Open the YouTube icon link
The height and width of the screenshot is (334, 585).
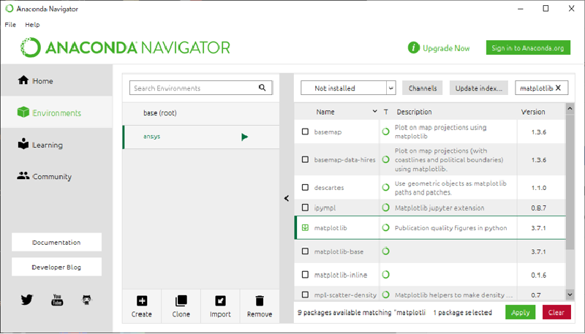click(57, 300)
